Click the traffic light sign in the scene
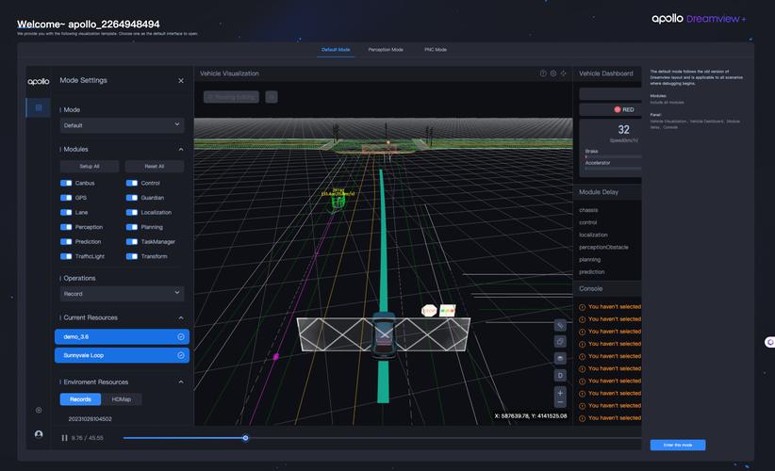The height and width of the screenshot is (471, 775). [x=447, y=311]
